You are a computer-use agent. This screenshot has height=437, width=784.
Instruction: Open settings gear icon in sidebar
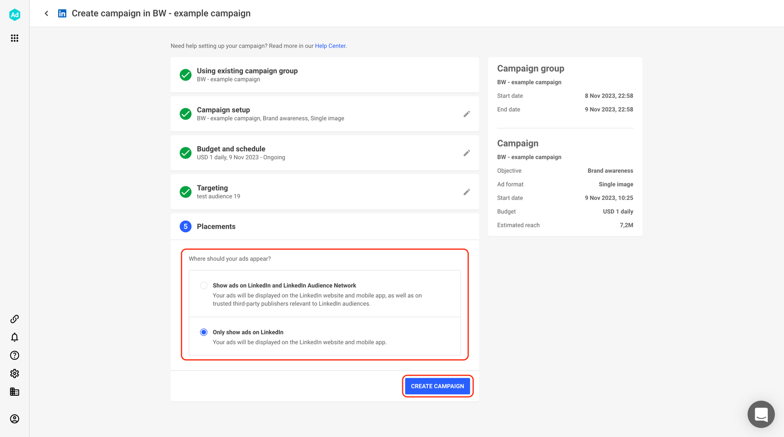(14, 374)
